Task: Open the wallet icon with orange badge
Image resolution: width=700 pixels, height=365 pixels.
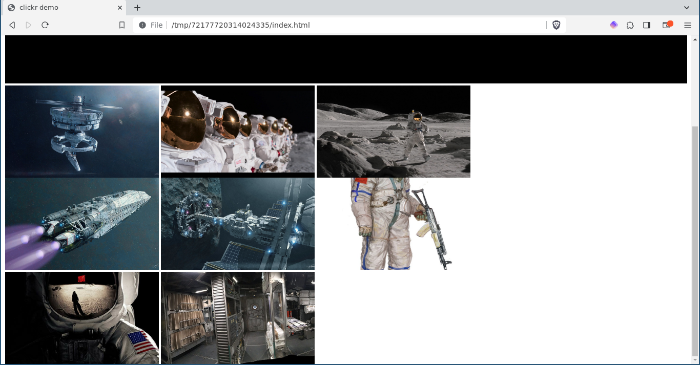Action: point(667,25)
